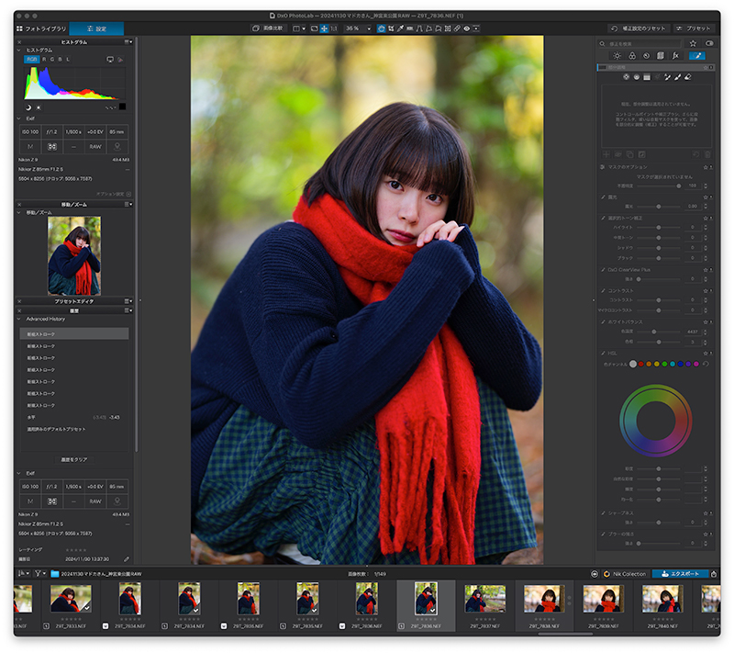
Task: Pick the white balance eyedropper tool
Action: [400, 28]
